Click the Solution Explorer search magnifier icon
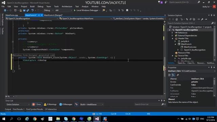 (213, 23)
